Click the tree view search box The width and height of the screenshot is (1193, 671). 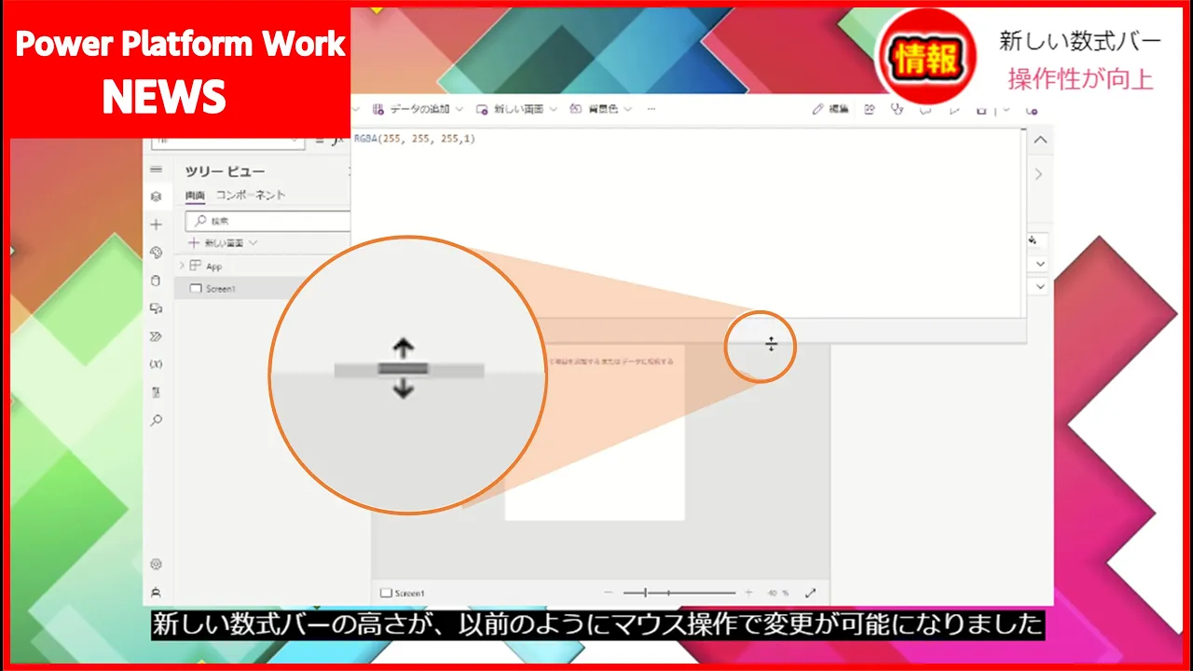click(x=267, y=221)
